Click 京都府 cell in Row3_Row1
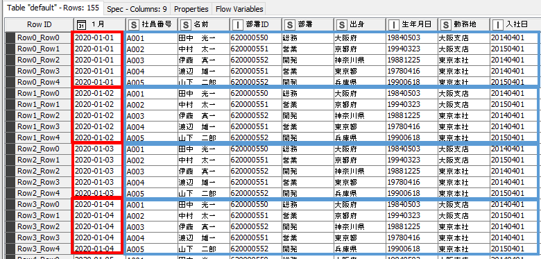 (x=360, y=216)
